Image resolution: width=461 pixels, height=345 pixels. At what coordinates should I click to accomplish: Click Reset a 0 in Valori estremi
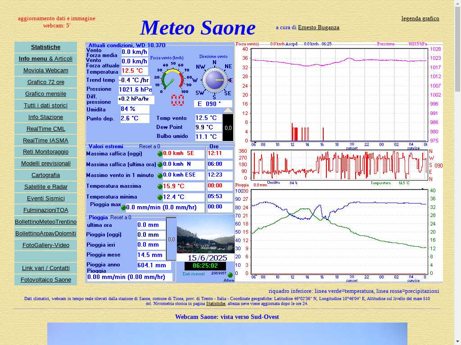(x=149, y=146)
